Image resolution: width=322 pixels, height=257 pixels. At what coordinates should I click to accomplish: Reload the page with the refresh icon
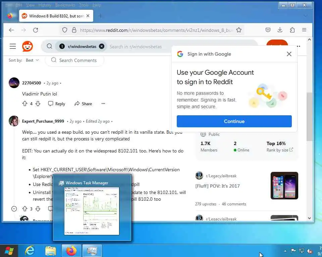coord(36,30)
